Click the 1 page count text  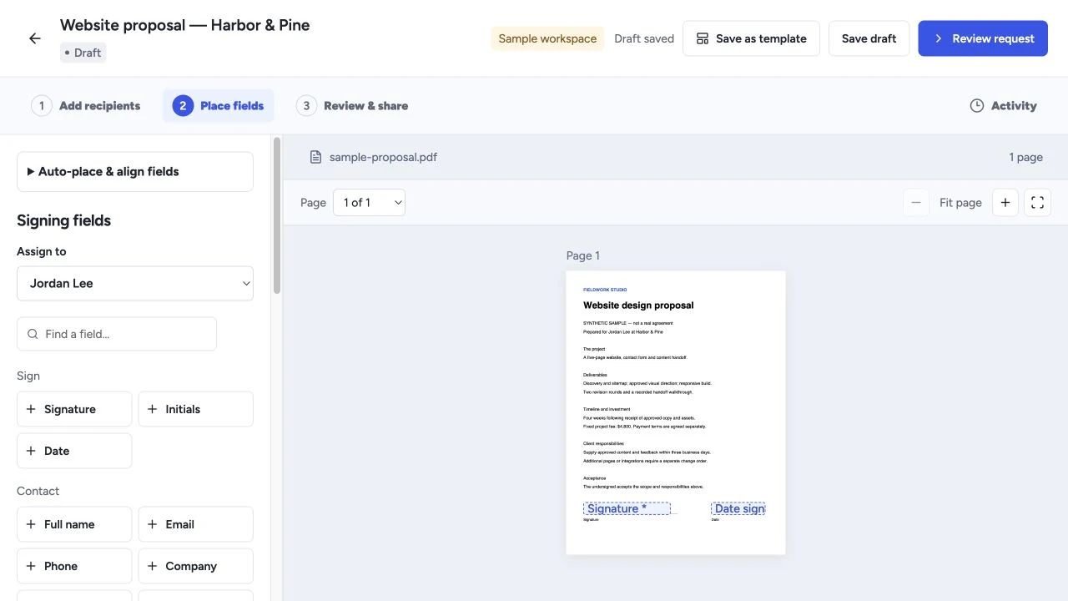pyautogui.click(x=1026, y=157)
